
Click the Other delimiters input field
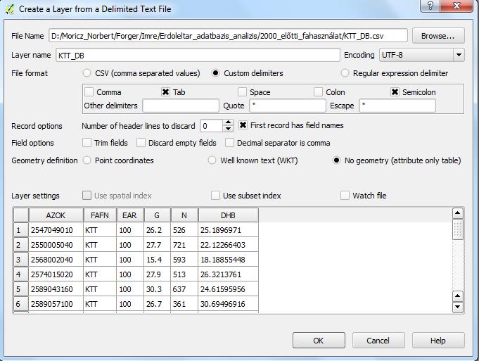181,106
